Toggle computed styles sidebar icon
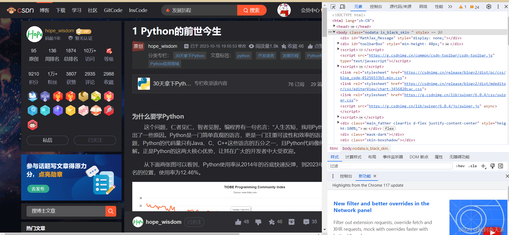This screenshot has width=509, height=235. click(501, 166)
